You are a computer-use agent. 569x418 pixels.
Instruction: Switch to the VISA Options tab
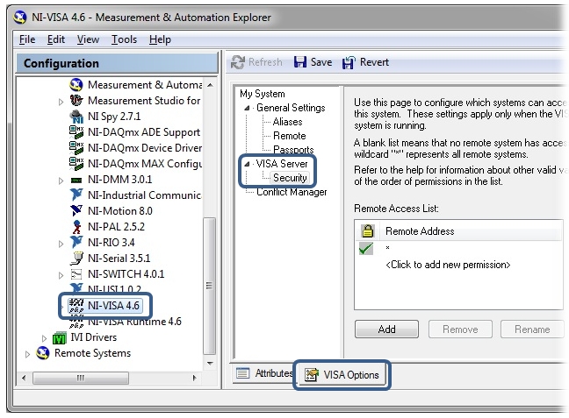[x=342, y=375]
